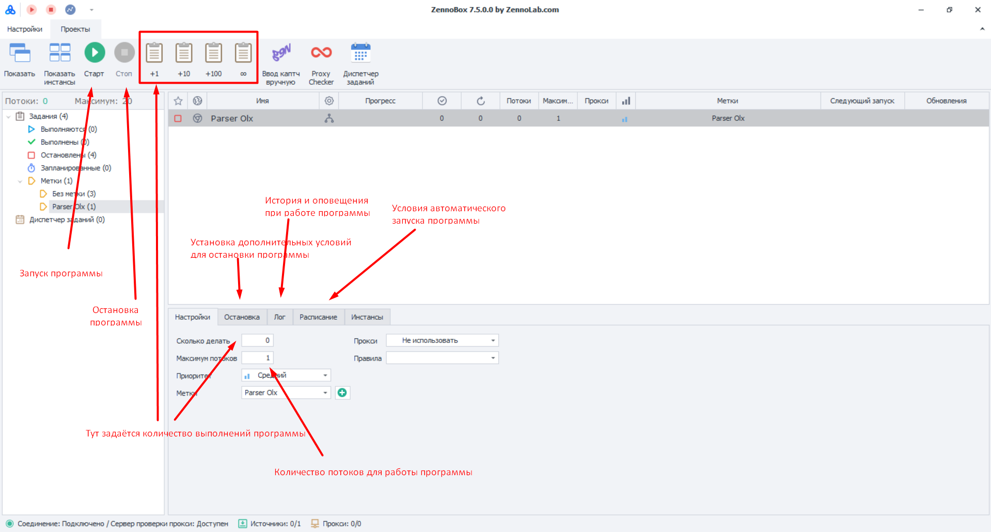The height and width of the screenshot is (532, 991).
Task: Select Без метки (3) in the tree
Action: (x=74, y=194)
